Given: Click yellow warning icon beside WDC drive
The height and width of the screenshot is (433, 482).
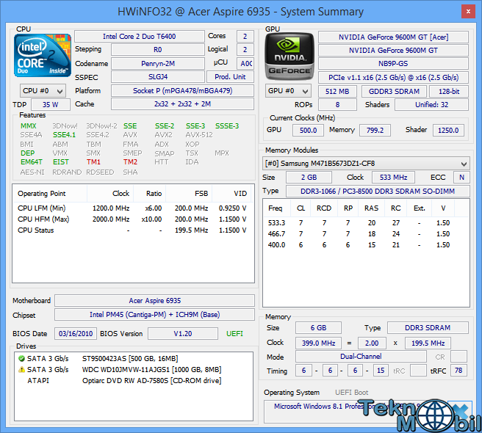Looking at the screenshot, I should coord(21,369).
